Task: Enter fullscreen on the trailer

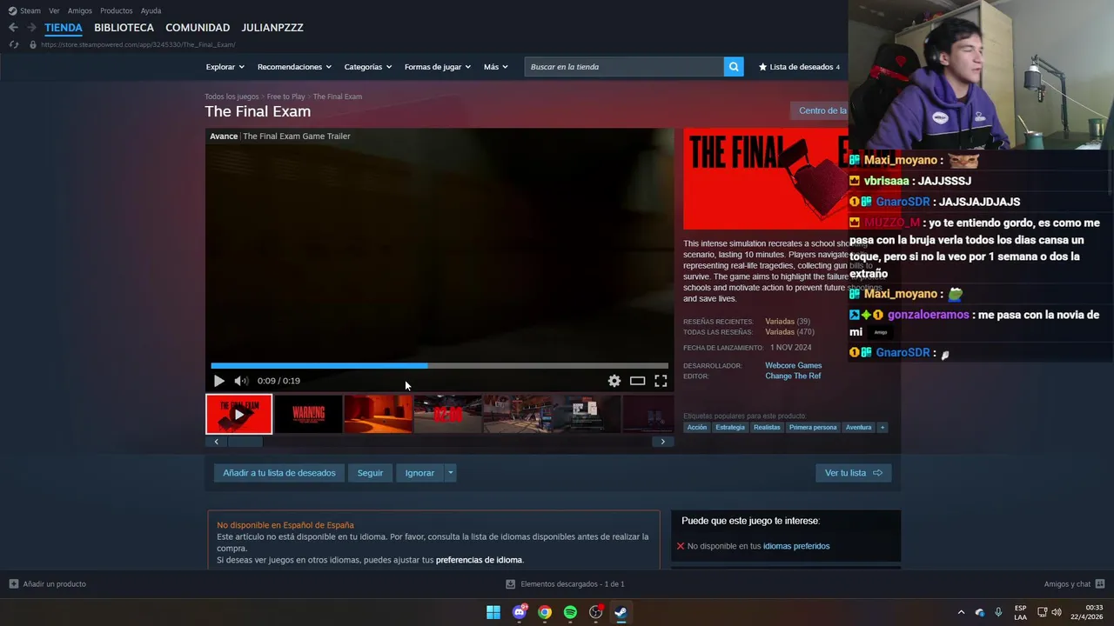Action: 661,381
